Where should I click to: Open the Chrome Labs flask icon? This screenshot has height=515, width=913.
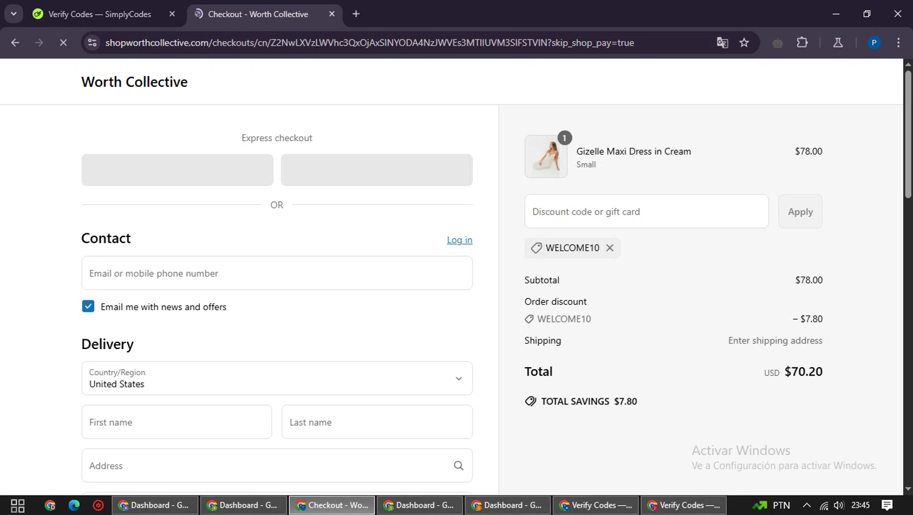point(838,43)
